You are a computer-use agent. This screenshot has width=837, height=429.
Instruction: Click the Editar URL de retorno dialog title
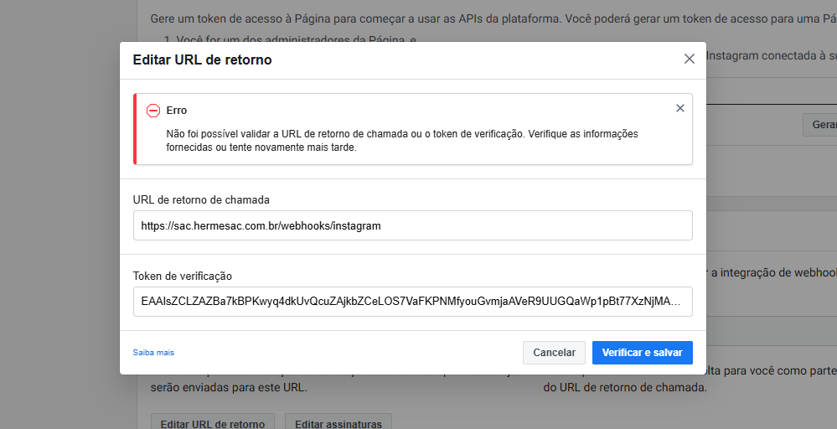(x=202, y=59)
